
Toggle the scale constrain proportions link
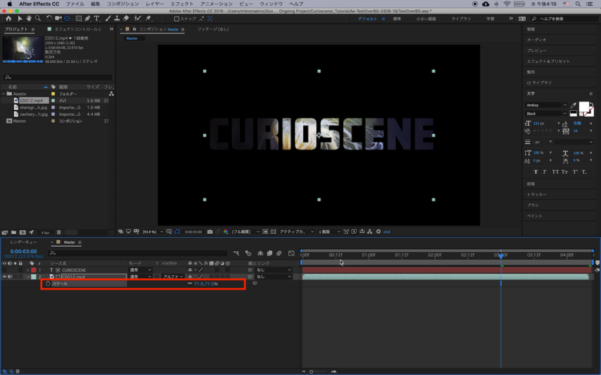(x=190, y=284)
